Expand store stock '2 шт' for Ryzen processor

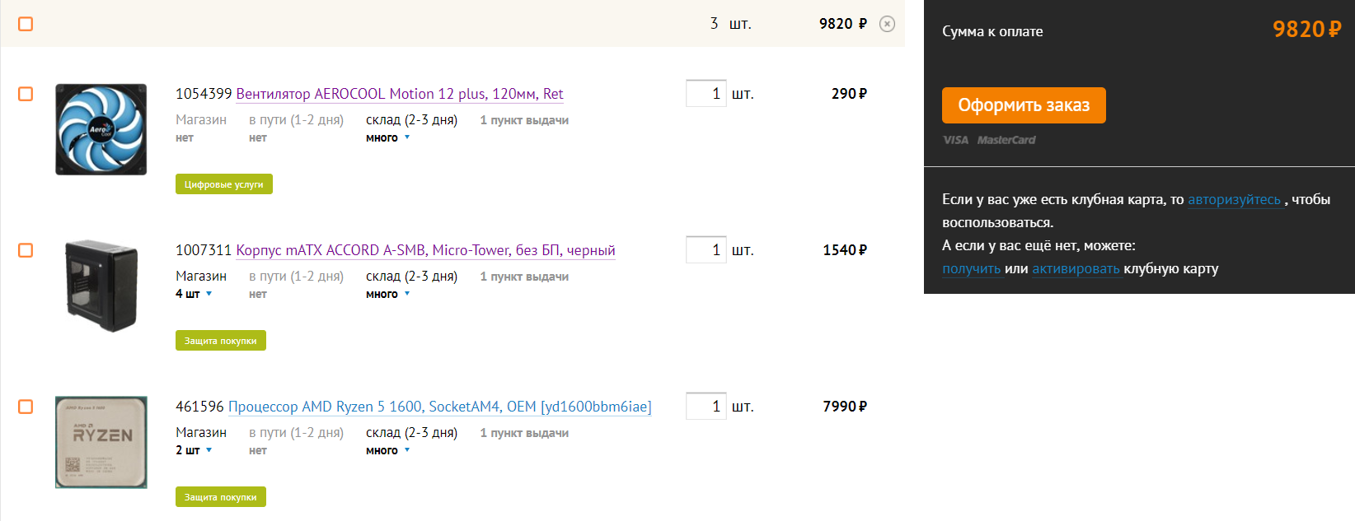tap(194, 450)
